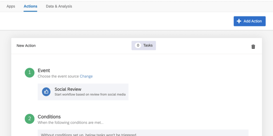Click the Social Review title text

point(68,89)
